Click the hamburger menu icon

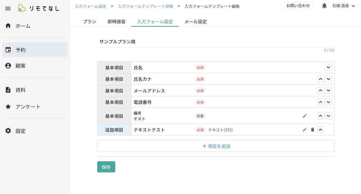(x=8, y=9)
